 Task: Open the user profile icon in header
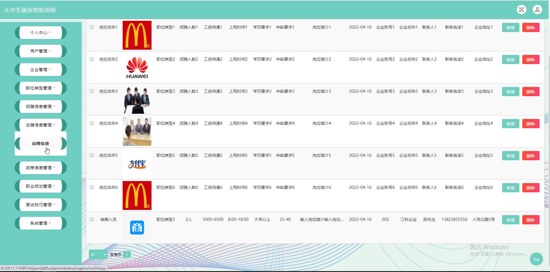[537, 10]
